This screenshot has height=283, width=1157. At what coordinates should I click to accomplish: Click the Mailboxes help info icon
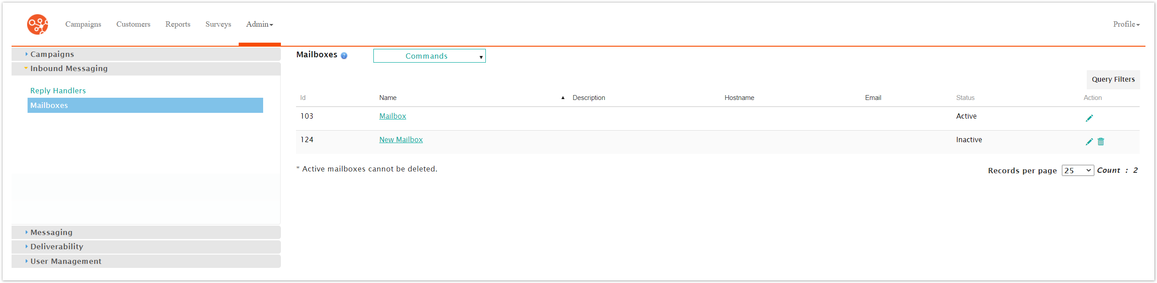344,56
